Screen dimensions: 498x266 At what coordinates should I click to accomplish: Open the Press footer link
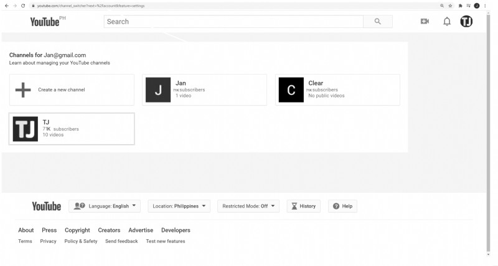49,230
